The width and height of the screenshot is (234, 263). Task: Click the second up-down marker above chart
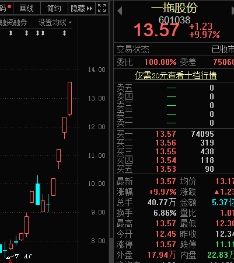[26, 33]
